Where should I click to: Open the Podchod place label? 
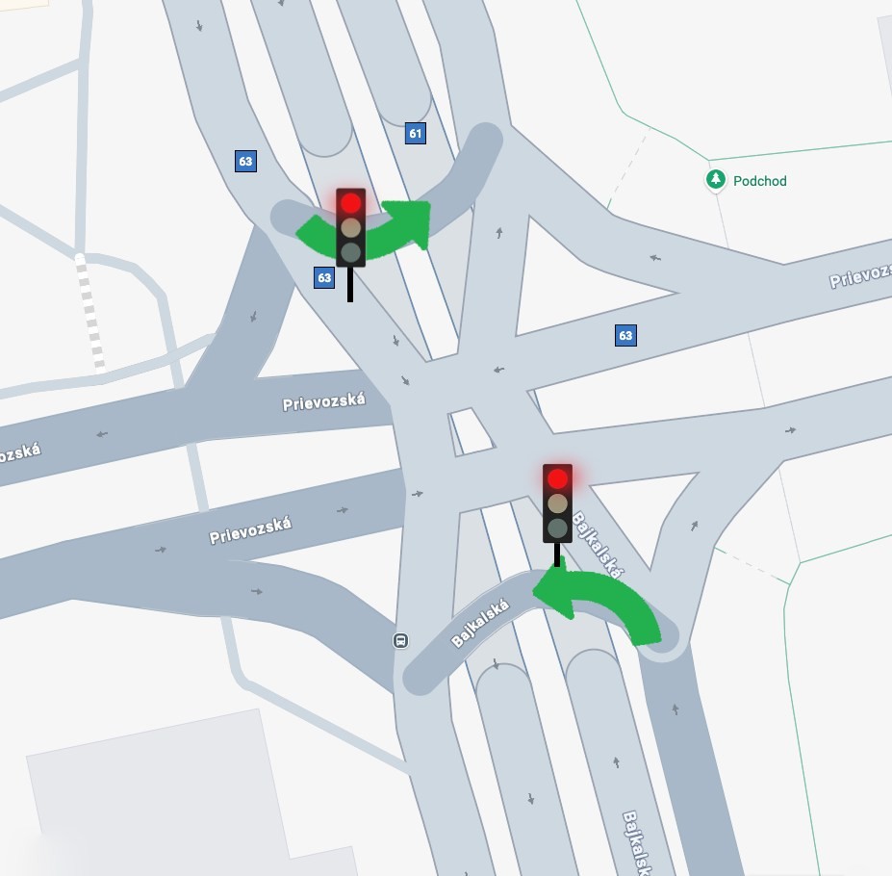click(759, 181)
